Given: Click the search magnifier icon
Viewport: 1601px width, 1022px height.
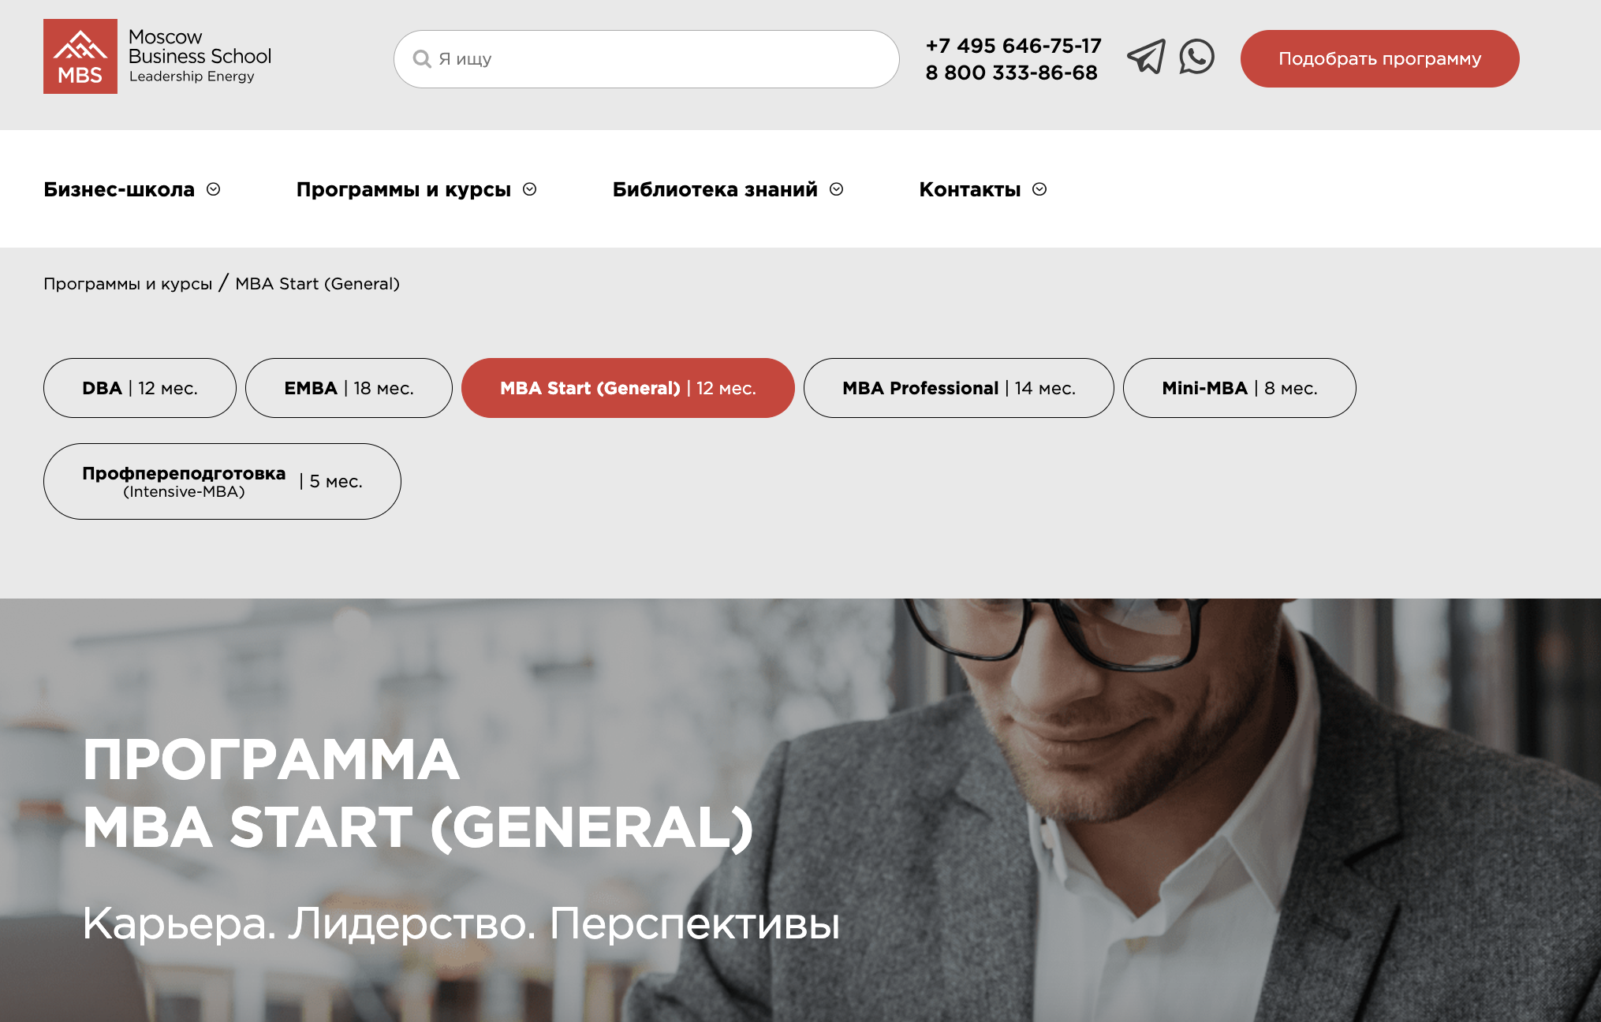Looking at the screenshot, I should click(422, 59).
